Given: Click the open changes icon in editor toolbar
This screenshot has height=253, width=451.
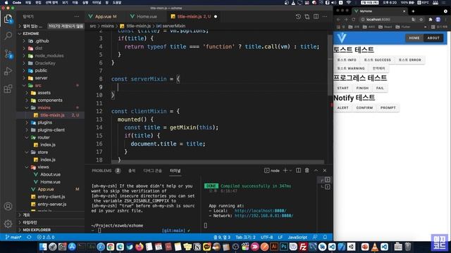Looking at the screenshot, I should click(x=307, y=17).
